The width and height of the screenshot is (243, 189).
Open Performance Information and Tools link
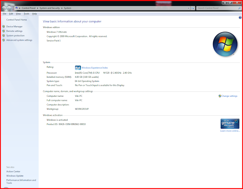(21, 181)
